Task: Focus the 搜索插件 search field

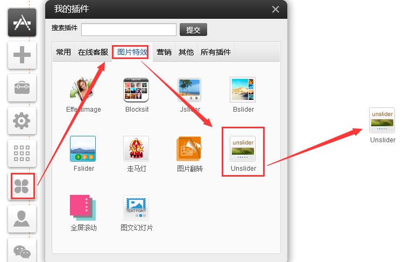Action: 129,30
